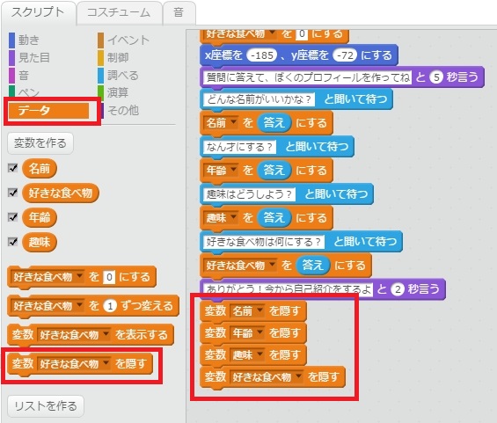The image size is (497, 423).
Task: Click the 年齢 variable reporter in palette
Action: [x=40, y=217]
